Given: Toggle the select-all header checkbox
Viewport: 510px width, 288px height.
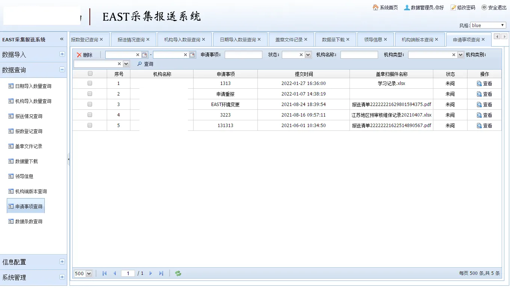Looking at the screenshot, I should coord(90,74).
